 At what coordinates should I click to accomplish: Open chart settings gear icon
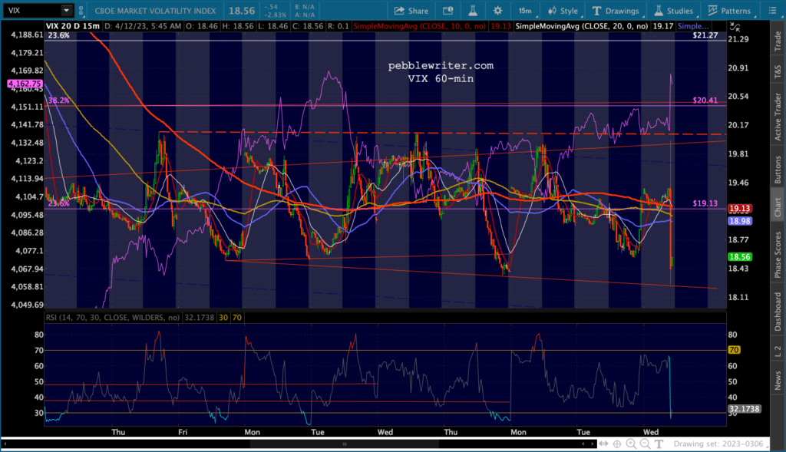click(497, 11)
